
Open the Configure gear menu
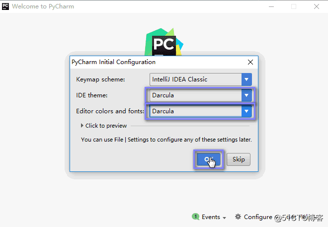click(253, 217)
